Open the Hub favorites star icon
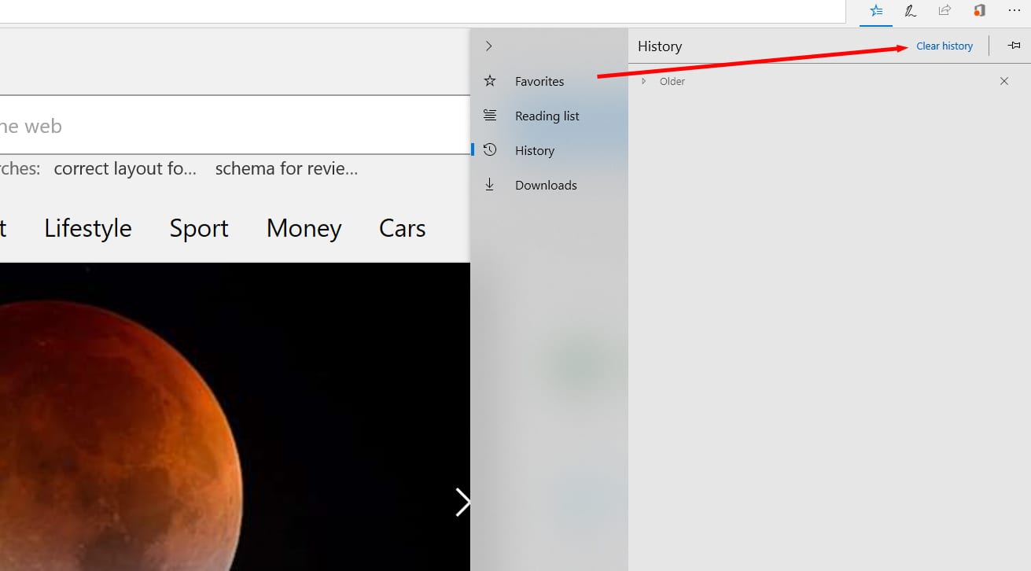Screen dimensions: 1031x571 (876, 11)
